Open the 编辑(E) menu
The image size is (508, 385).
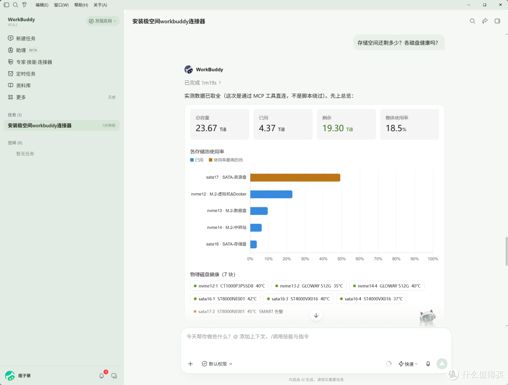(x=42, y=5)
